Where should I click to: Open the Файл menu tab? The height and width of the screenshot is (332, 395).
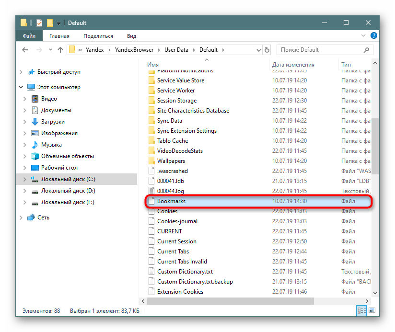click(x=29, y=36)
